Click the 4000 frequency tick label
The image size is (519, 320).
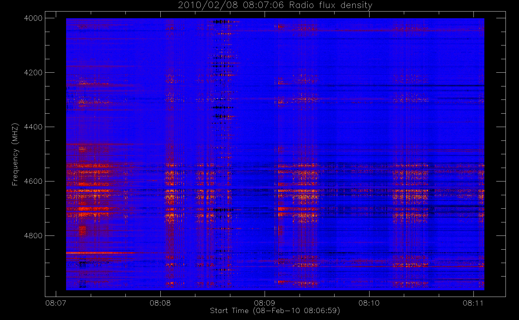[33, 18]
